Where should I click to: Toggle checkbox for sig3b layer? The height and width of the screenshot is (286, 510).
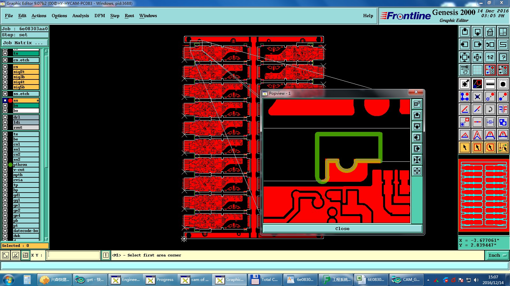(x=5, y=77)
